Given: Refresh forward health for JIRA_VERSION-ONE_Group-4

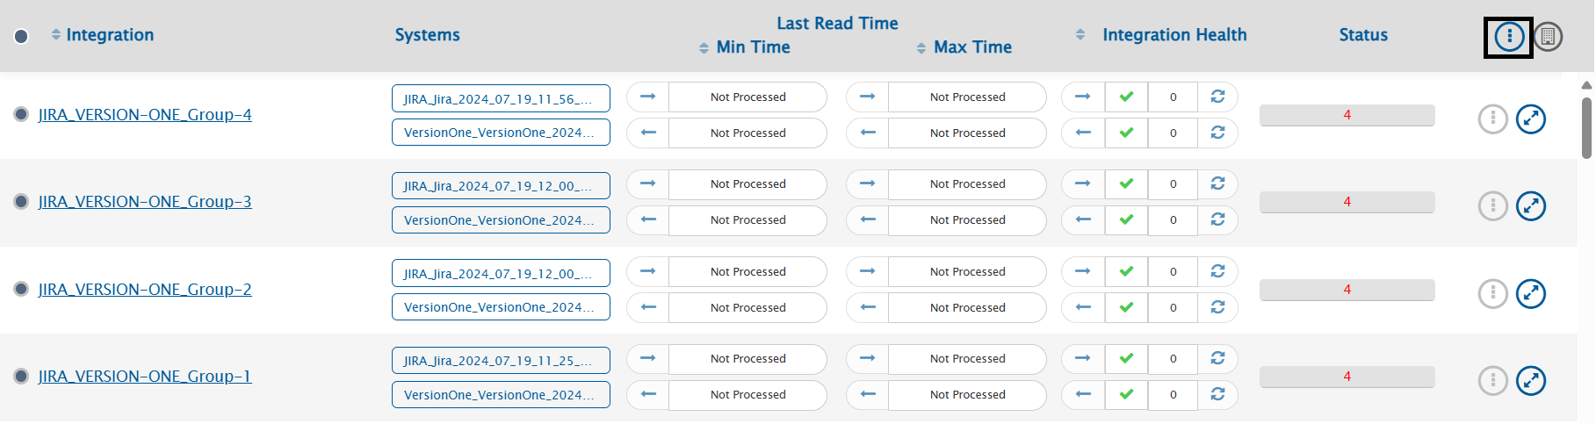Looking at the screenshot, I should tap(1217, 97).
